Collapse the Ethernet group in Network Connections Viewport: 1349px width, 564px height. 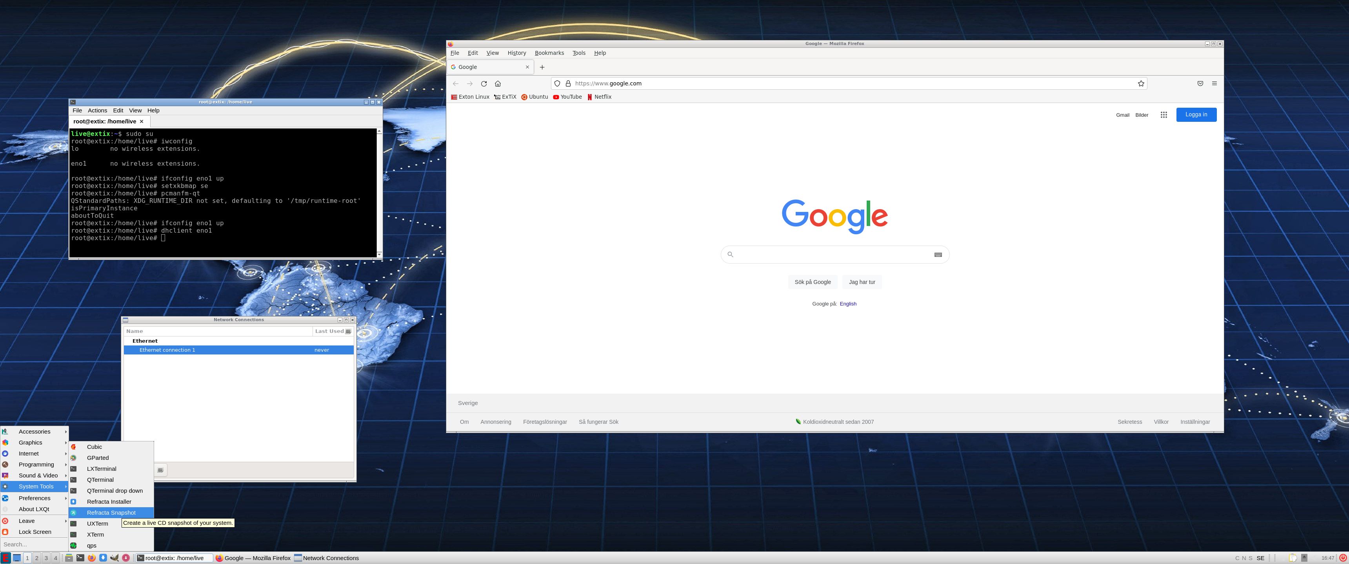(x=145, y=341)
